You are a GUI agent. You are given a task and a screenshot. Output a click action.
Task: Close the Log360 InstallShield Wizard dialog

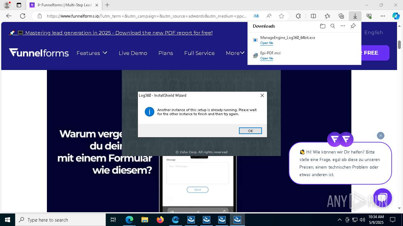point(262,95)
